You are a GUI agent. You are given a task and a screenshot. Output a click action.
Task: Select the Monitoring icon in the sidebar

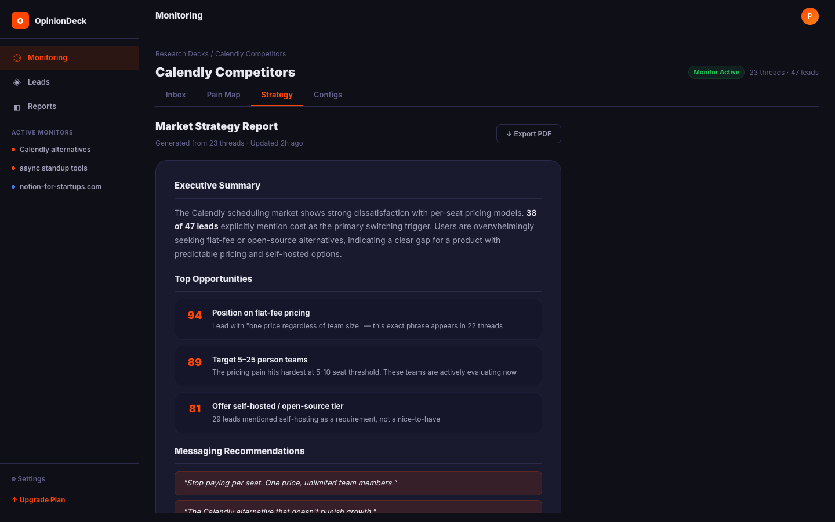tap(17, 57)
